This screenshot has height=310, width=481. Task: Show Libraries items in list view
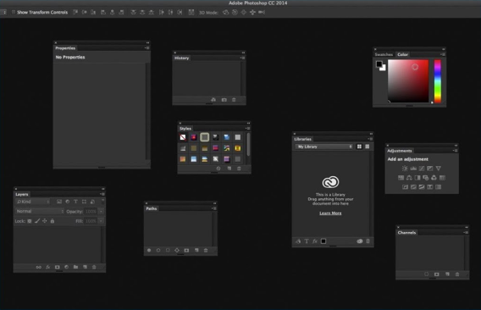click(x=368, y=147)
